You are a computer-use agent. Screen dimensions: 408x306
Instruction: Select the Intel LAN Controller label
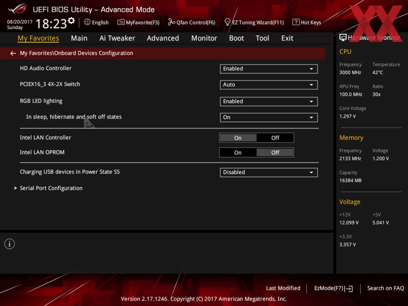pyautogui.click(x=45, y=137)
